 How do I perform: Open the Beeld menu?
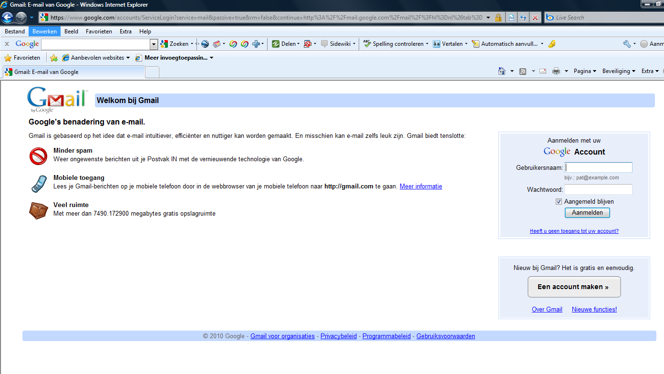coord(71,31)
